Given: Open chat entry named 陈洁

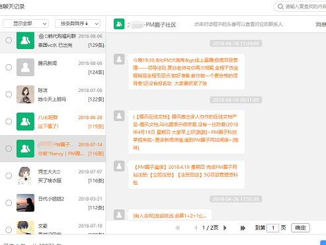Looking at the screenshot, I should coord(53,95).
